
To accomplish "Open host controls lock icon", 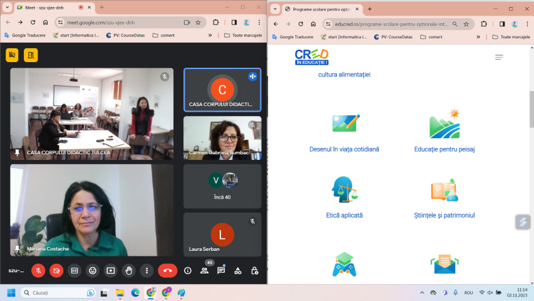I will click(x=254, y=271).
